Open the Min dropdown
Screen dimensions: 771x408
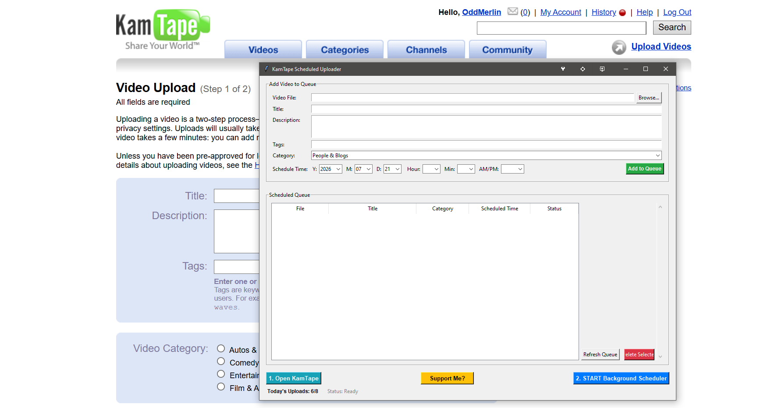click(x=466, y=169)
